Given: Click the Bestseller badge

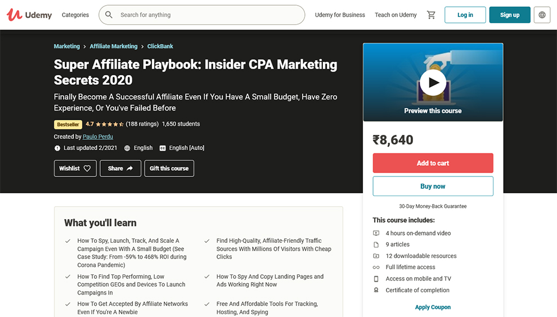Looking at the screenshot, I should coord(68,124).
